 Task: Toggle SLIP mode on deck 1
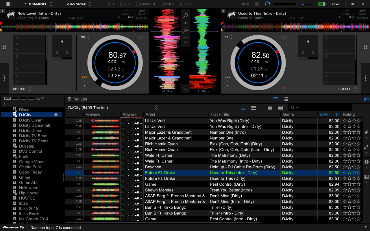141,38
